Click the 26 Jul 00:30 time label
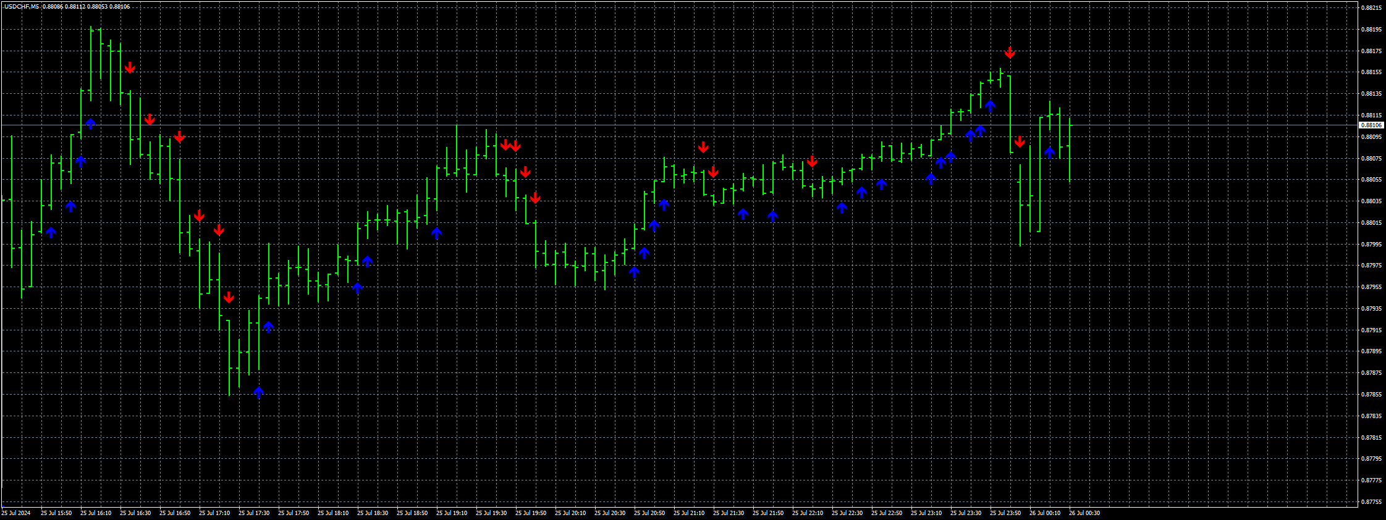1386x520 pixels. tap(1084, 513)
